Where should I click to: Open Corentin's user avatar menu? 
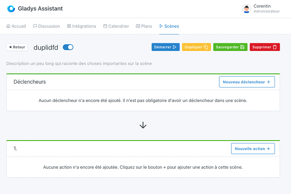[x=247, y=8]
